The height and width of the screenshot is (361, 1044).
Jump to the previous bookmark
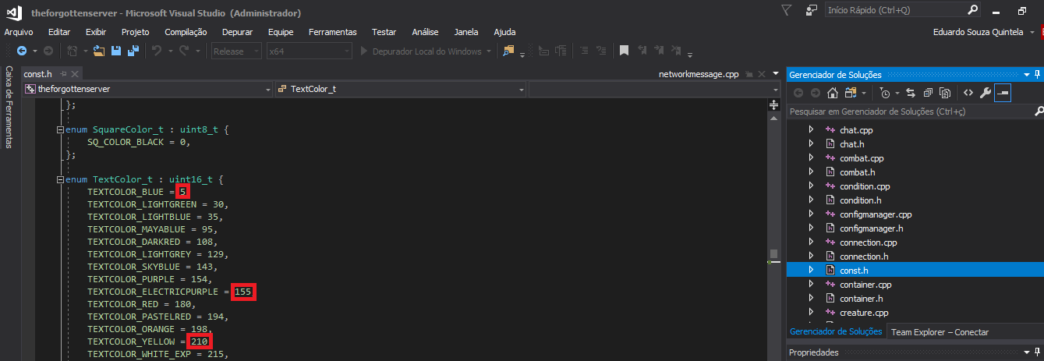click(x=642, y=51)
